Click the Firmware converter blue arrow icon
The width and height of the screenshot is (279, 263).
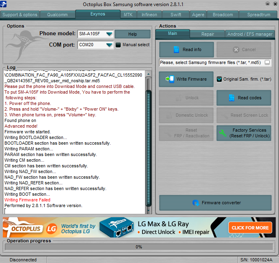[x=196, y=203]
